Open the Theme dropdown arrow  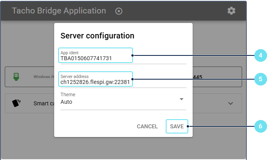182,99
